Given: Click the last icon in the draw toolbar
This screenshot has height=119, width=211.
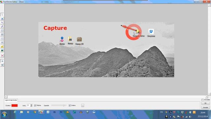Looking at the screenshot, I should (x=2, y=65).
